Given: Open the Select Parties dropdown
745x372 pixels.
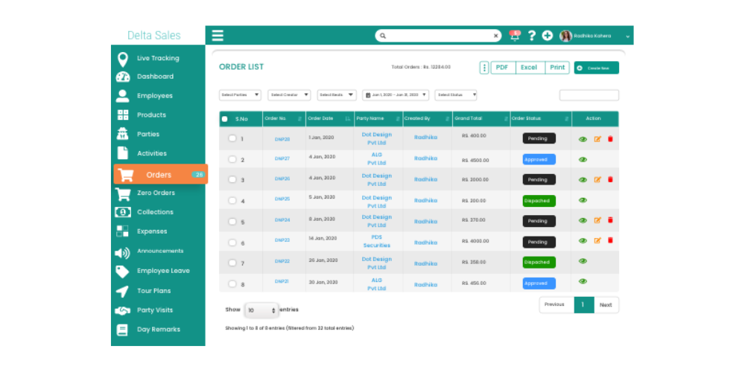Looking at the screenshot, I should 240,95.
